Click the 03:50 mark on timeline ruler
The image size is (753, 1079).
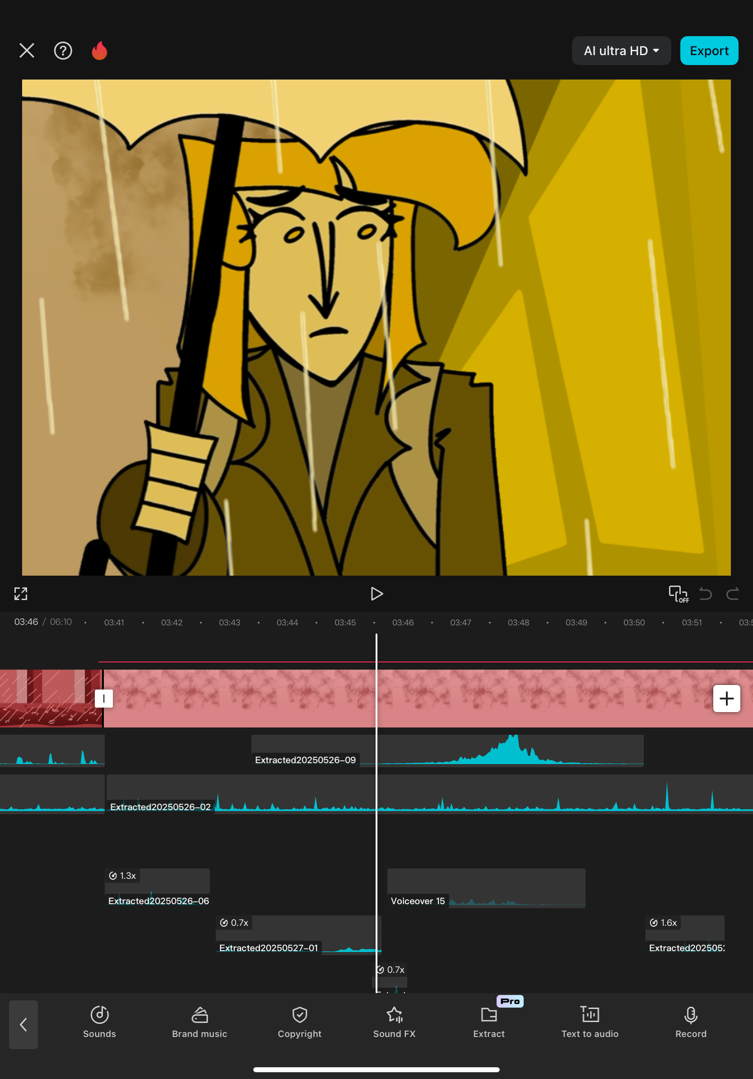(x=634, y=622)
